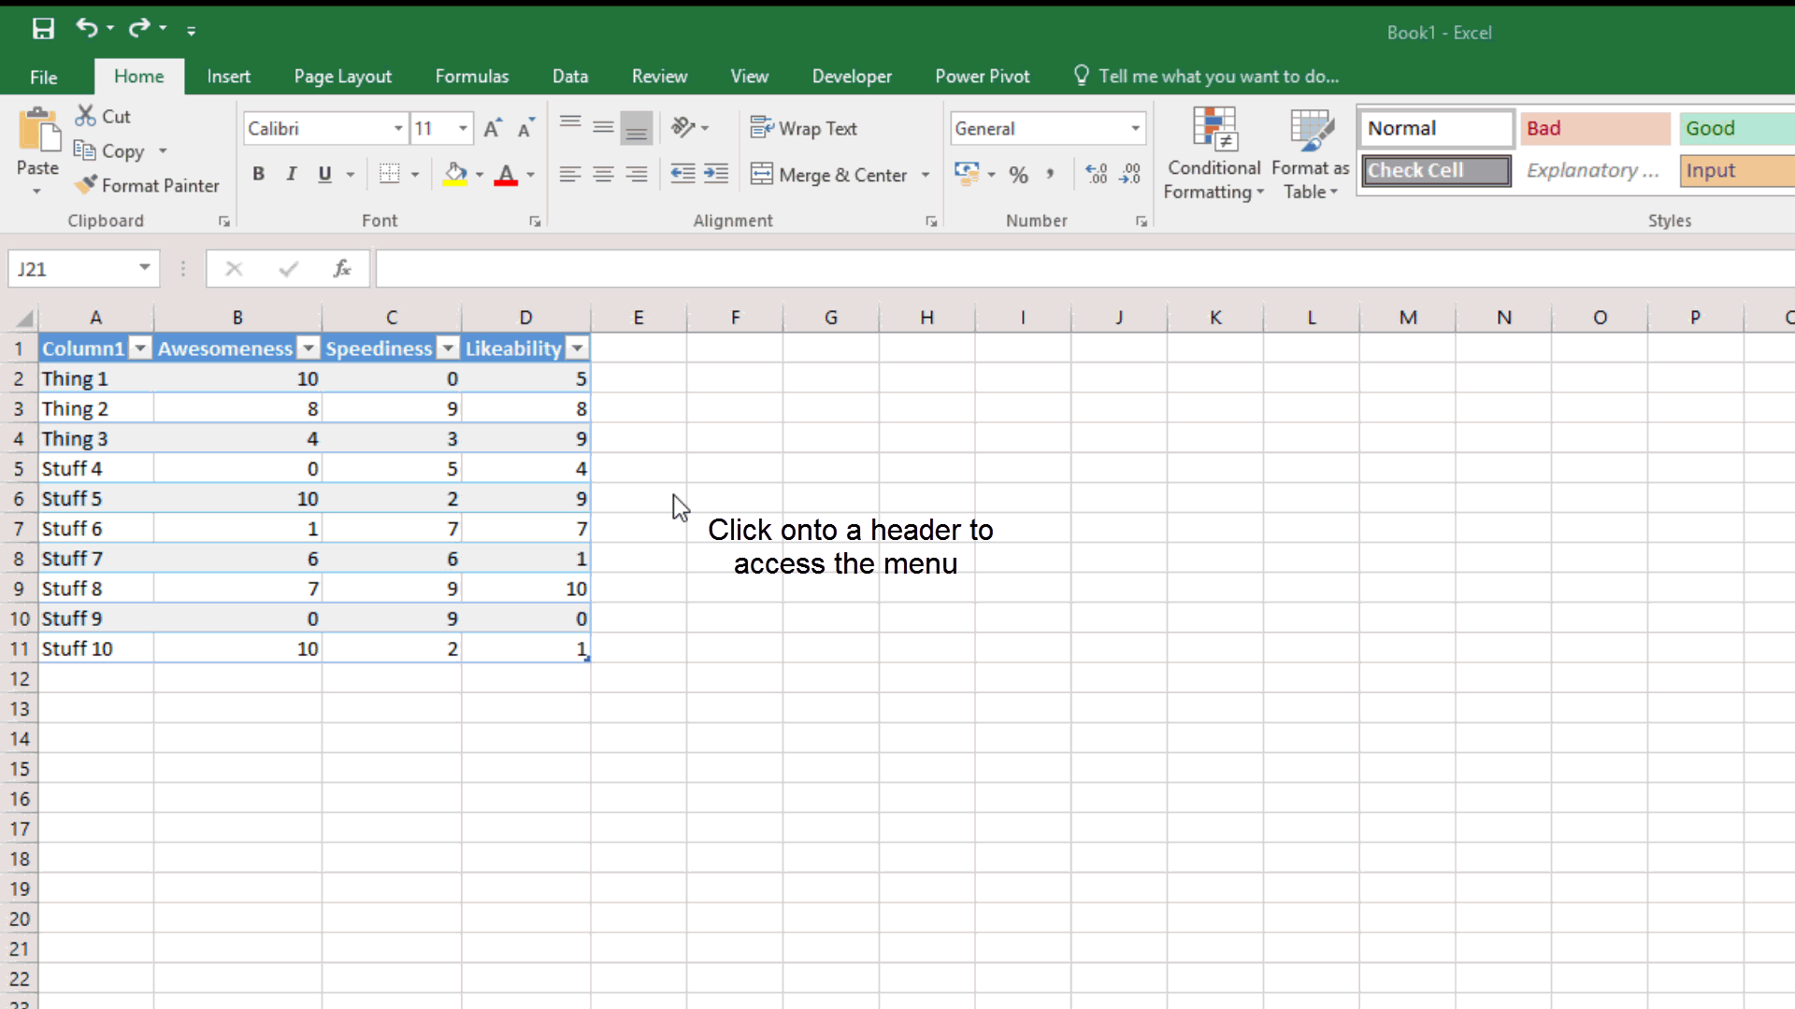Select column H header
Screen dimensions: 1795x1009
click(926, 318)
